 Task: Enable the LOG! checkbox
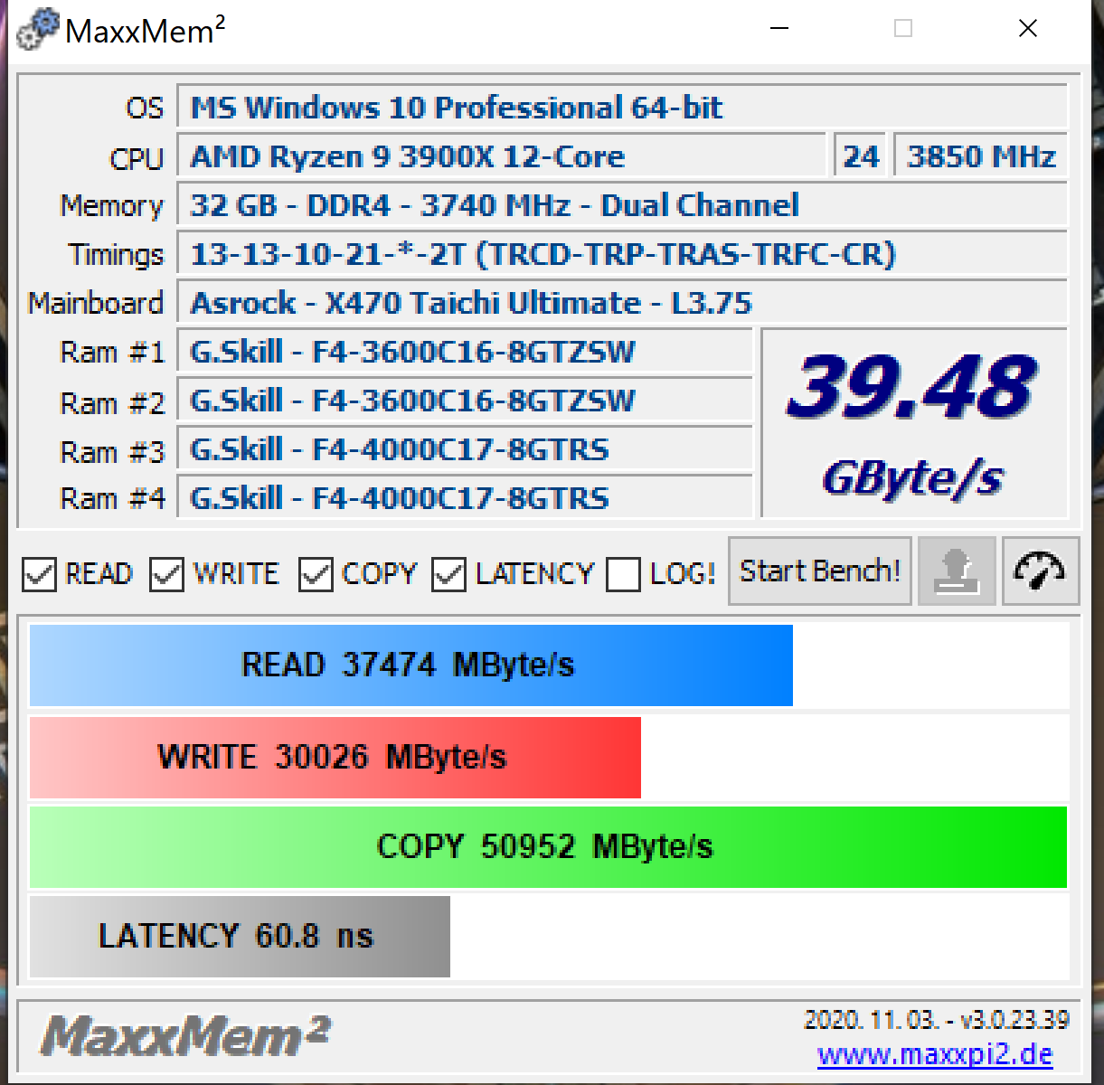(x=623, y=574)
